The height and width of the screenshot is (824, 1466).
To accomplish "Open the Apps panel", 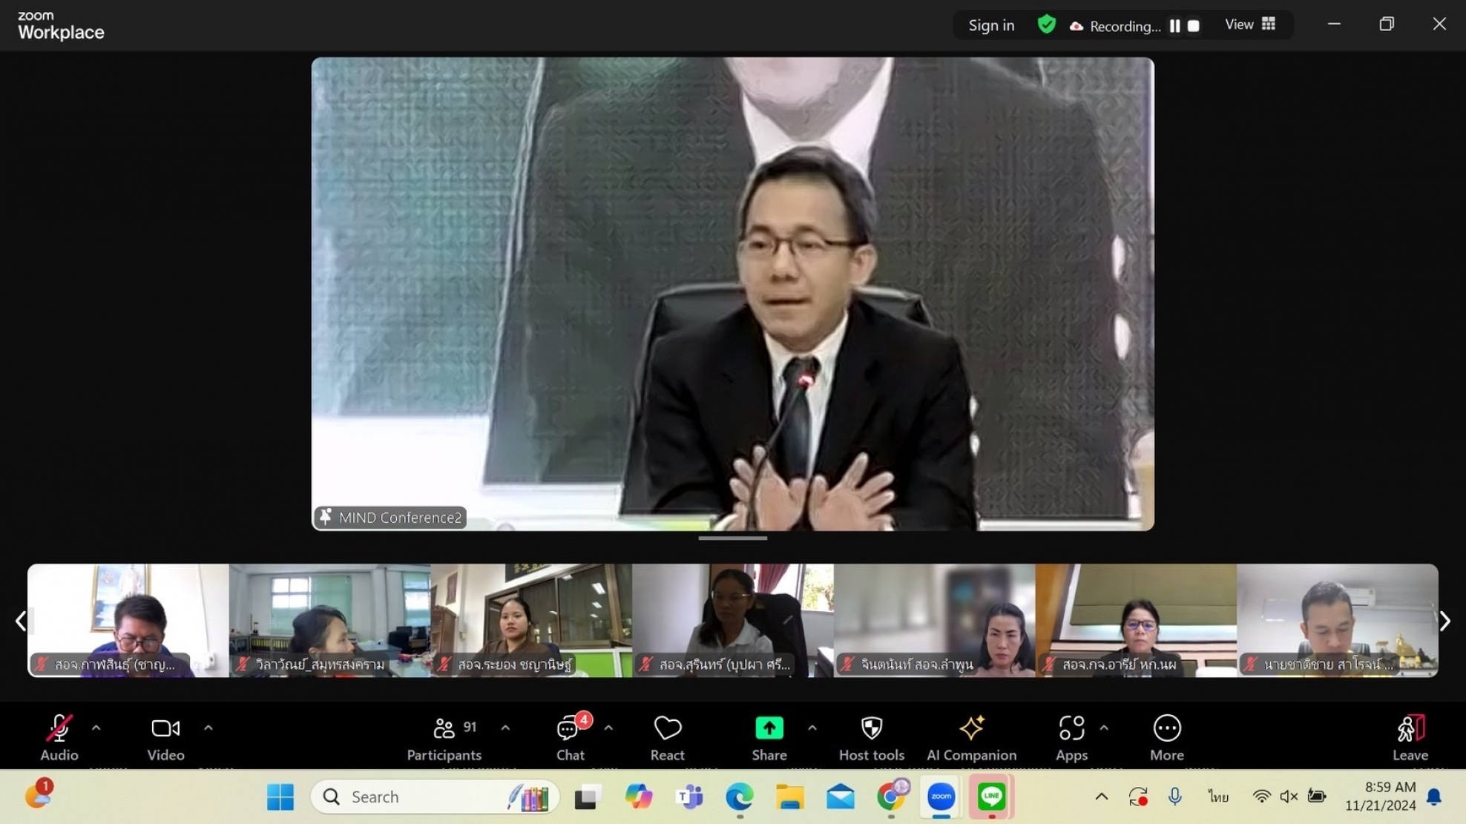I will 1071,737.
